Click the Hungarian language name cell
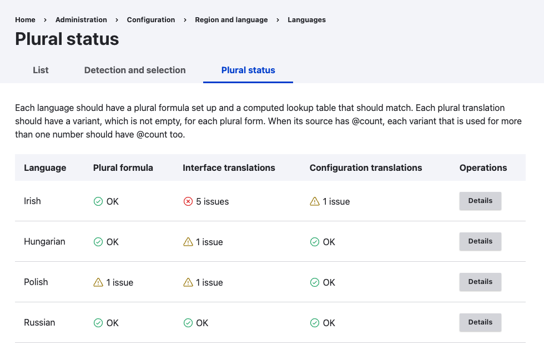 44,242
